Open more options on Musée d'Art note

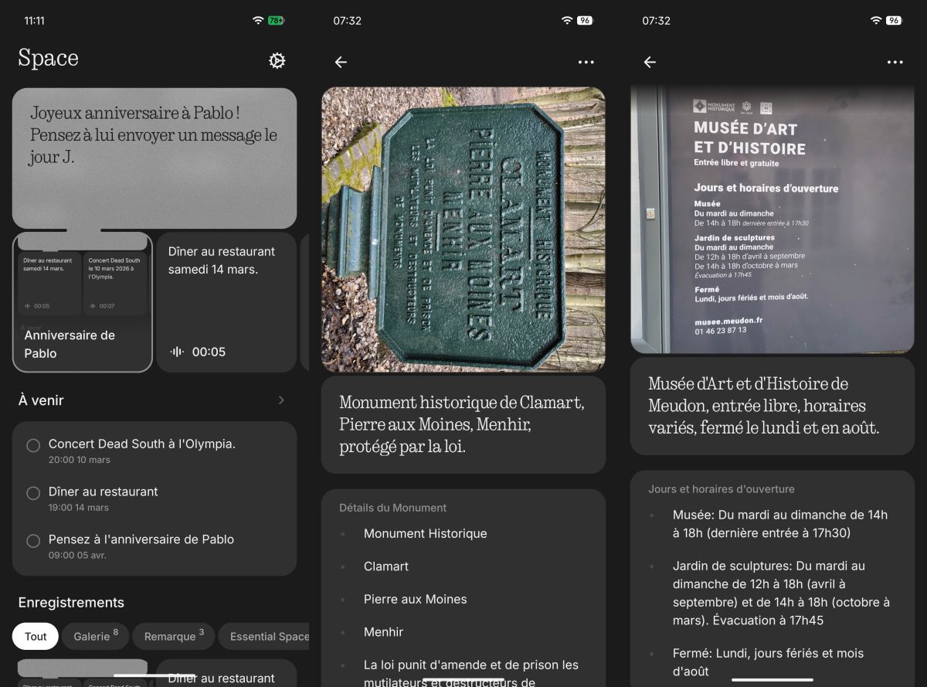click(x=895, y=63)
